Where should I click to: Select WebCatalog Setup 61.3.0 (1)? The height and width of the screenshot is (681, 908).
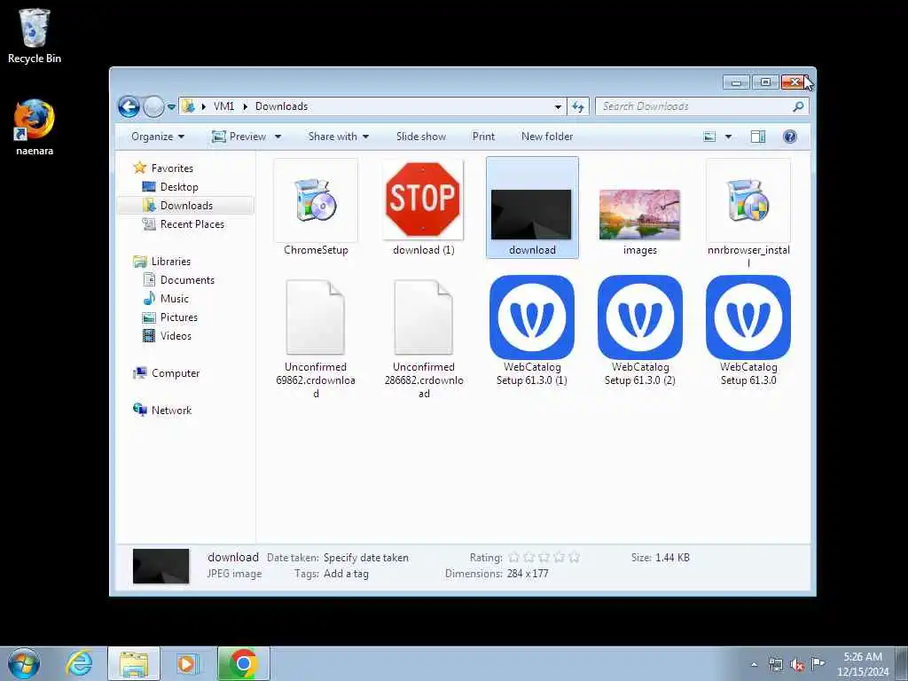click(532, 332)
